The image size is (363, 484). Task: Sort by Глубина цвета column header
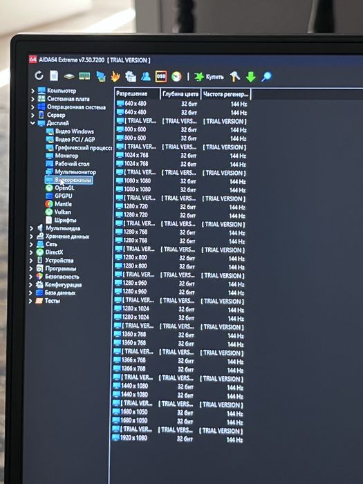pos(180,94)
